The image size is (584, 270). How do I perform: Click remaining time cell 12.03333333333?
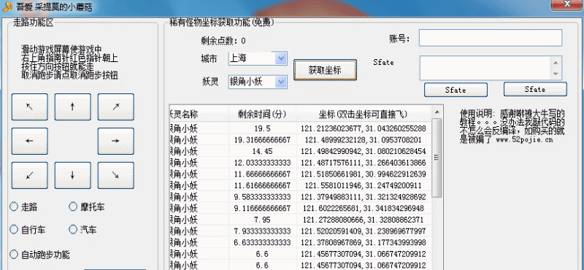pyautogui.click(x=263, y=163)
